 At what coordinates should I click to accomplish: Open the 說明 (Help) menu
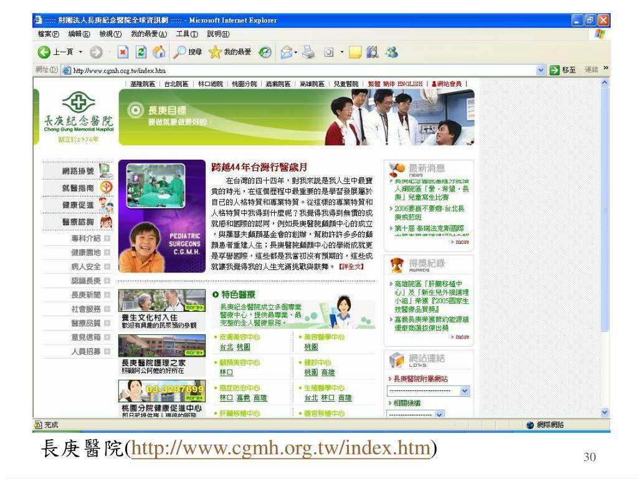218,34
